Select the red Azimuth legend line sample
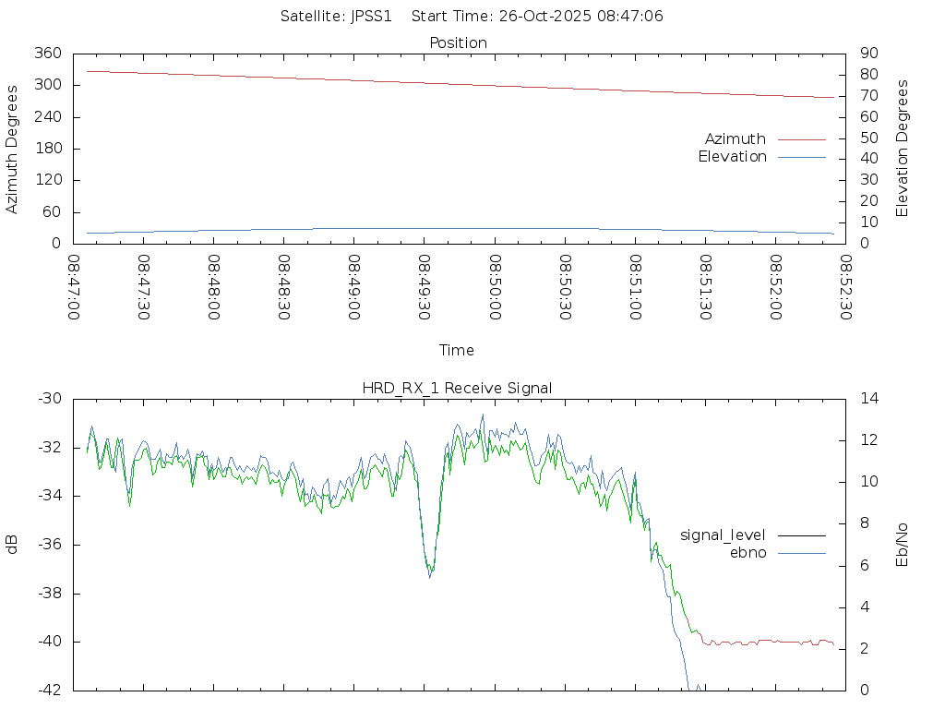Screen dimensions: 945x709 [801, 139]
